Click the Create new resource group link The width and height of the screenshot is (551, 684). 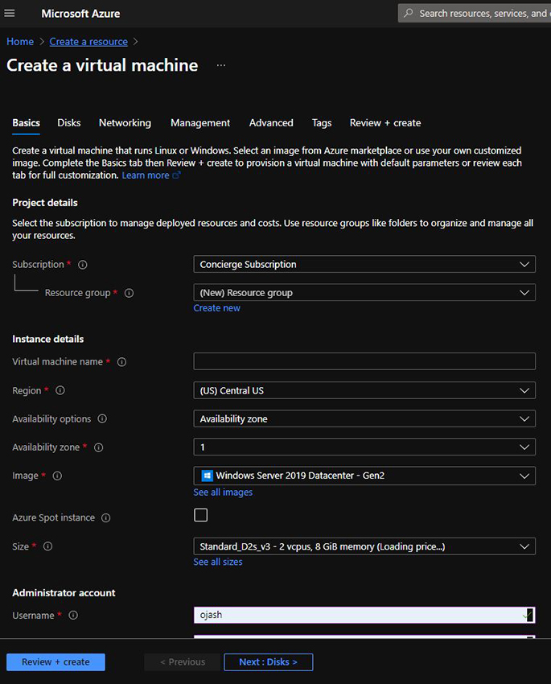216,308
